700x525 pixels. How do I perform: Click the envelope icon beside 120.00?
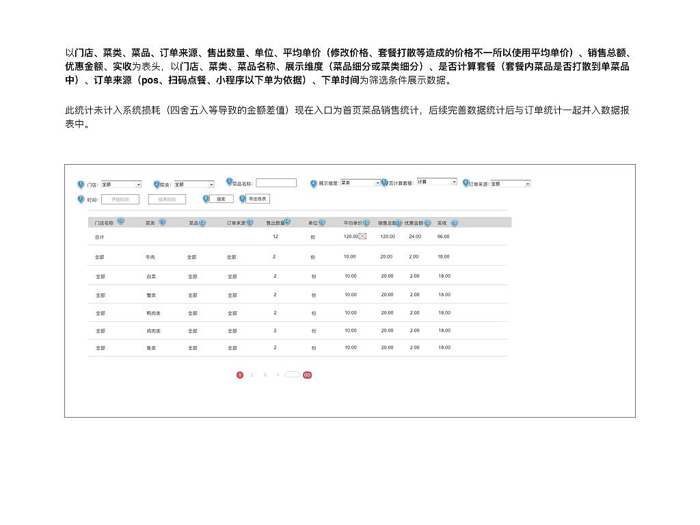click(x=362, y=236)
